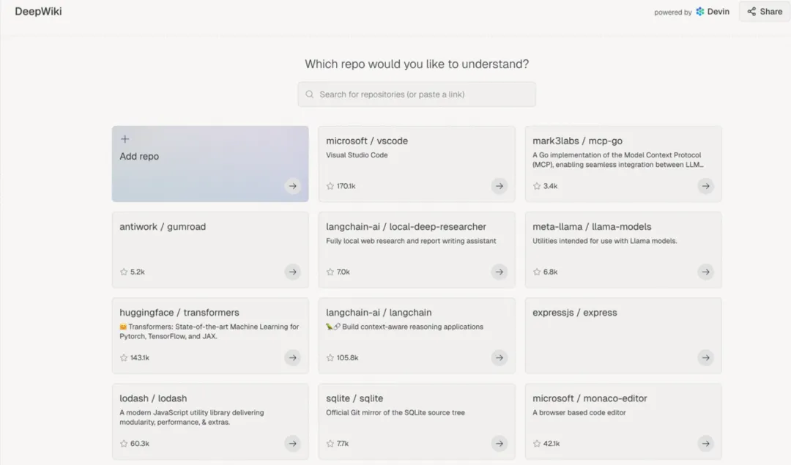Click the Add repo label

point(139,157)
